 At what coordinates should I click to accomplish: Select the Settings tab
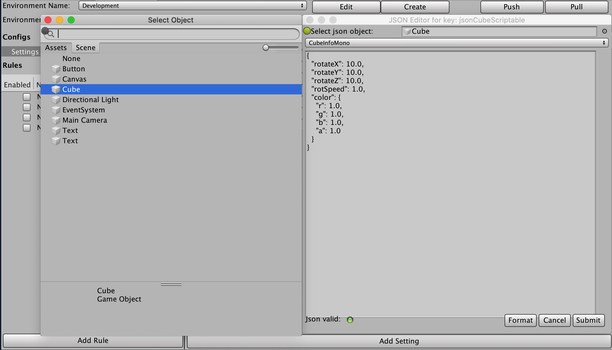25,51
